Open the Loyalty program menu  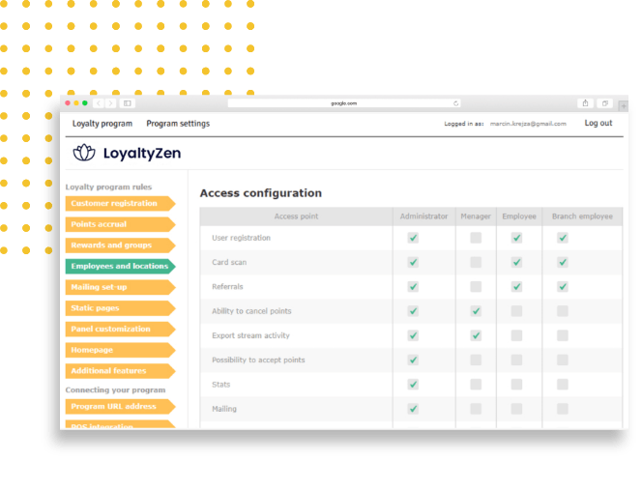coord(102,124)
